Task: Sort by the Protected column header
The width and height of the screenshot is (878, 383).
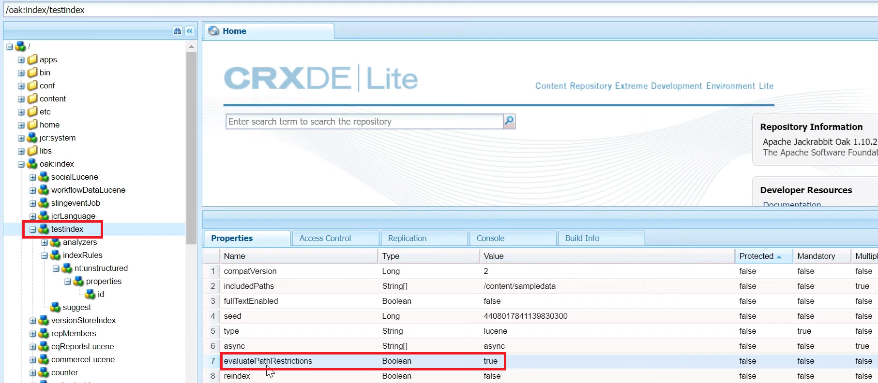Action: pos(763,256)
